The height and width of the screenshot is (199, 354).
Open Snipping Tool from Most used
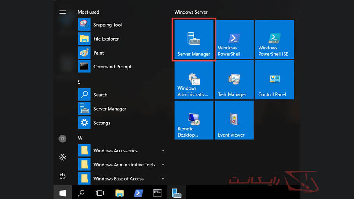[122, 25]
